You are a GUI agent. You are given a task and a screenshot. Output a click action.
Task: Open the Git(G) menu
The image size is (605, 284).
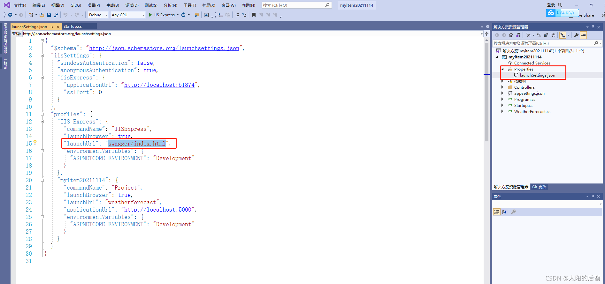pyautogui.click(x=76, y=5)
